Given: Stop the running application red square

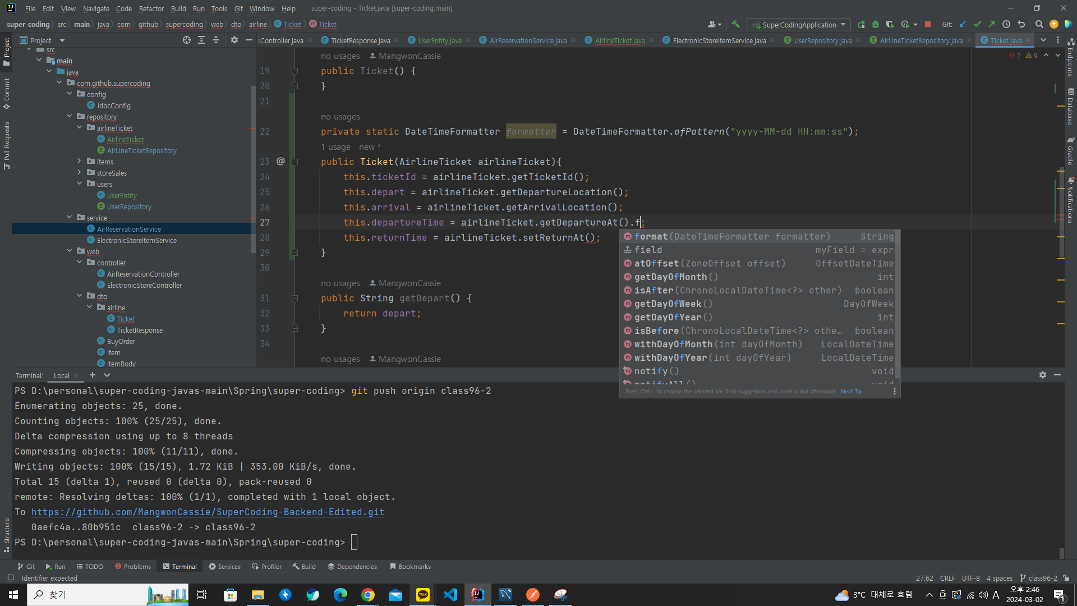Looking at the screenshot, I should 928,25.
